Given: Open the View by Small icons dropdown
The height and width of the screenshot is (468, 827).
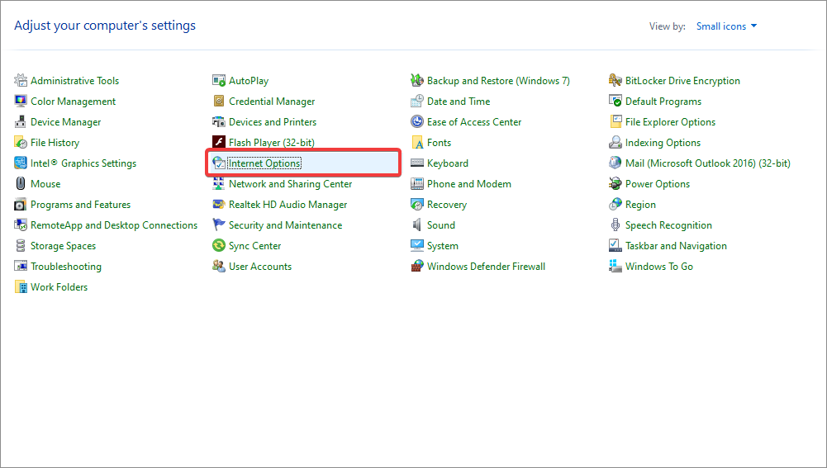Looking at the screenshot, I should coord(726,26).
